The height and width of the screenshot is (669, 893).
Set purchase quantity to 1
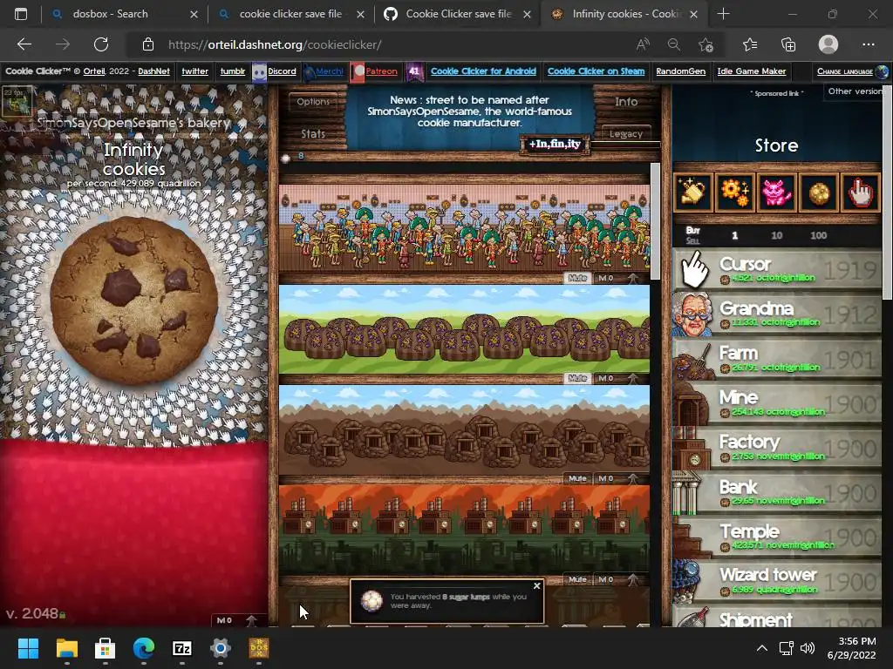click(x=734, y=235)
